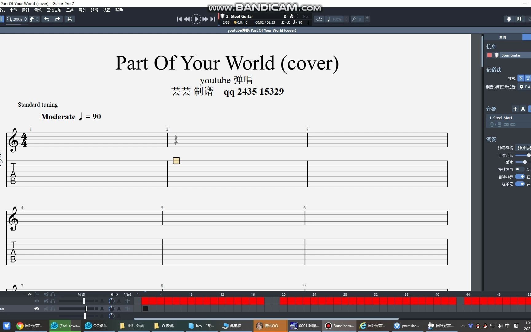Enable the loop playback icon

[x=319, y=19]
